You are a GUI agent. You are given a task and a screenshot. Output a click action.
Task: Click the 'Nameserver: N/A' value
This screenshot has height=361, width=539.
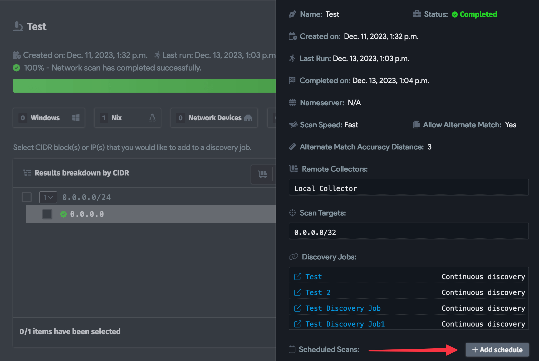(x=354, y=103)
